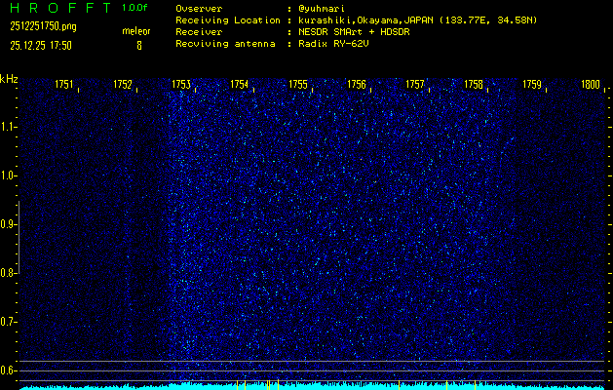
Task: Select the 1751 time axis label
Action: [63, 84]
